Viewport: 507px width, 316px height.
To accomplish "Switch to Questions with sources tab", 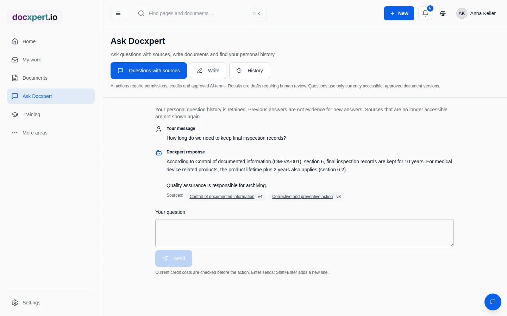I will (149, 71).
